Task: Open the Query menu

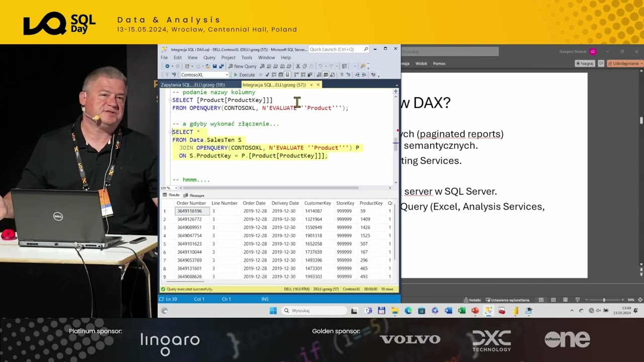Action: 209,58
